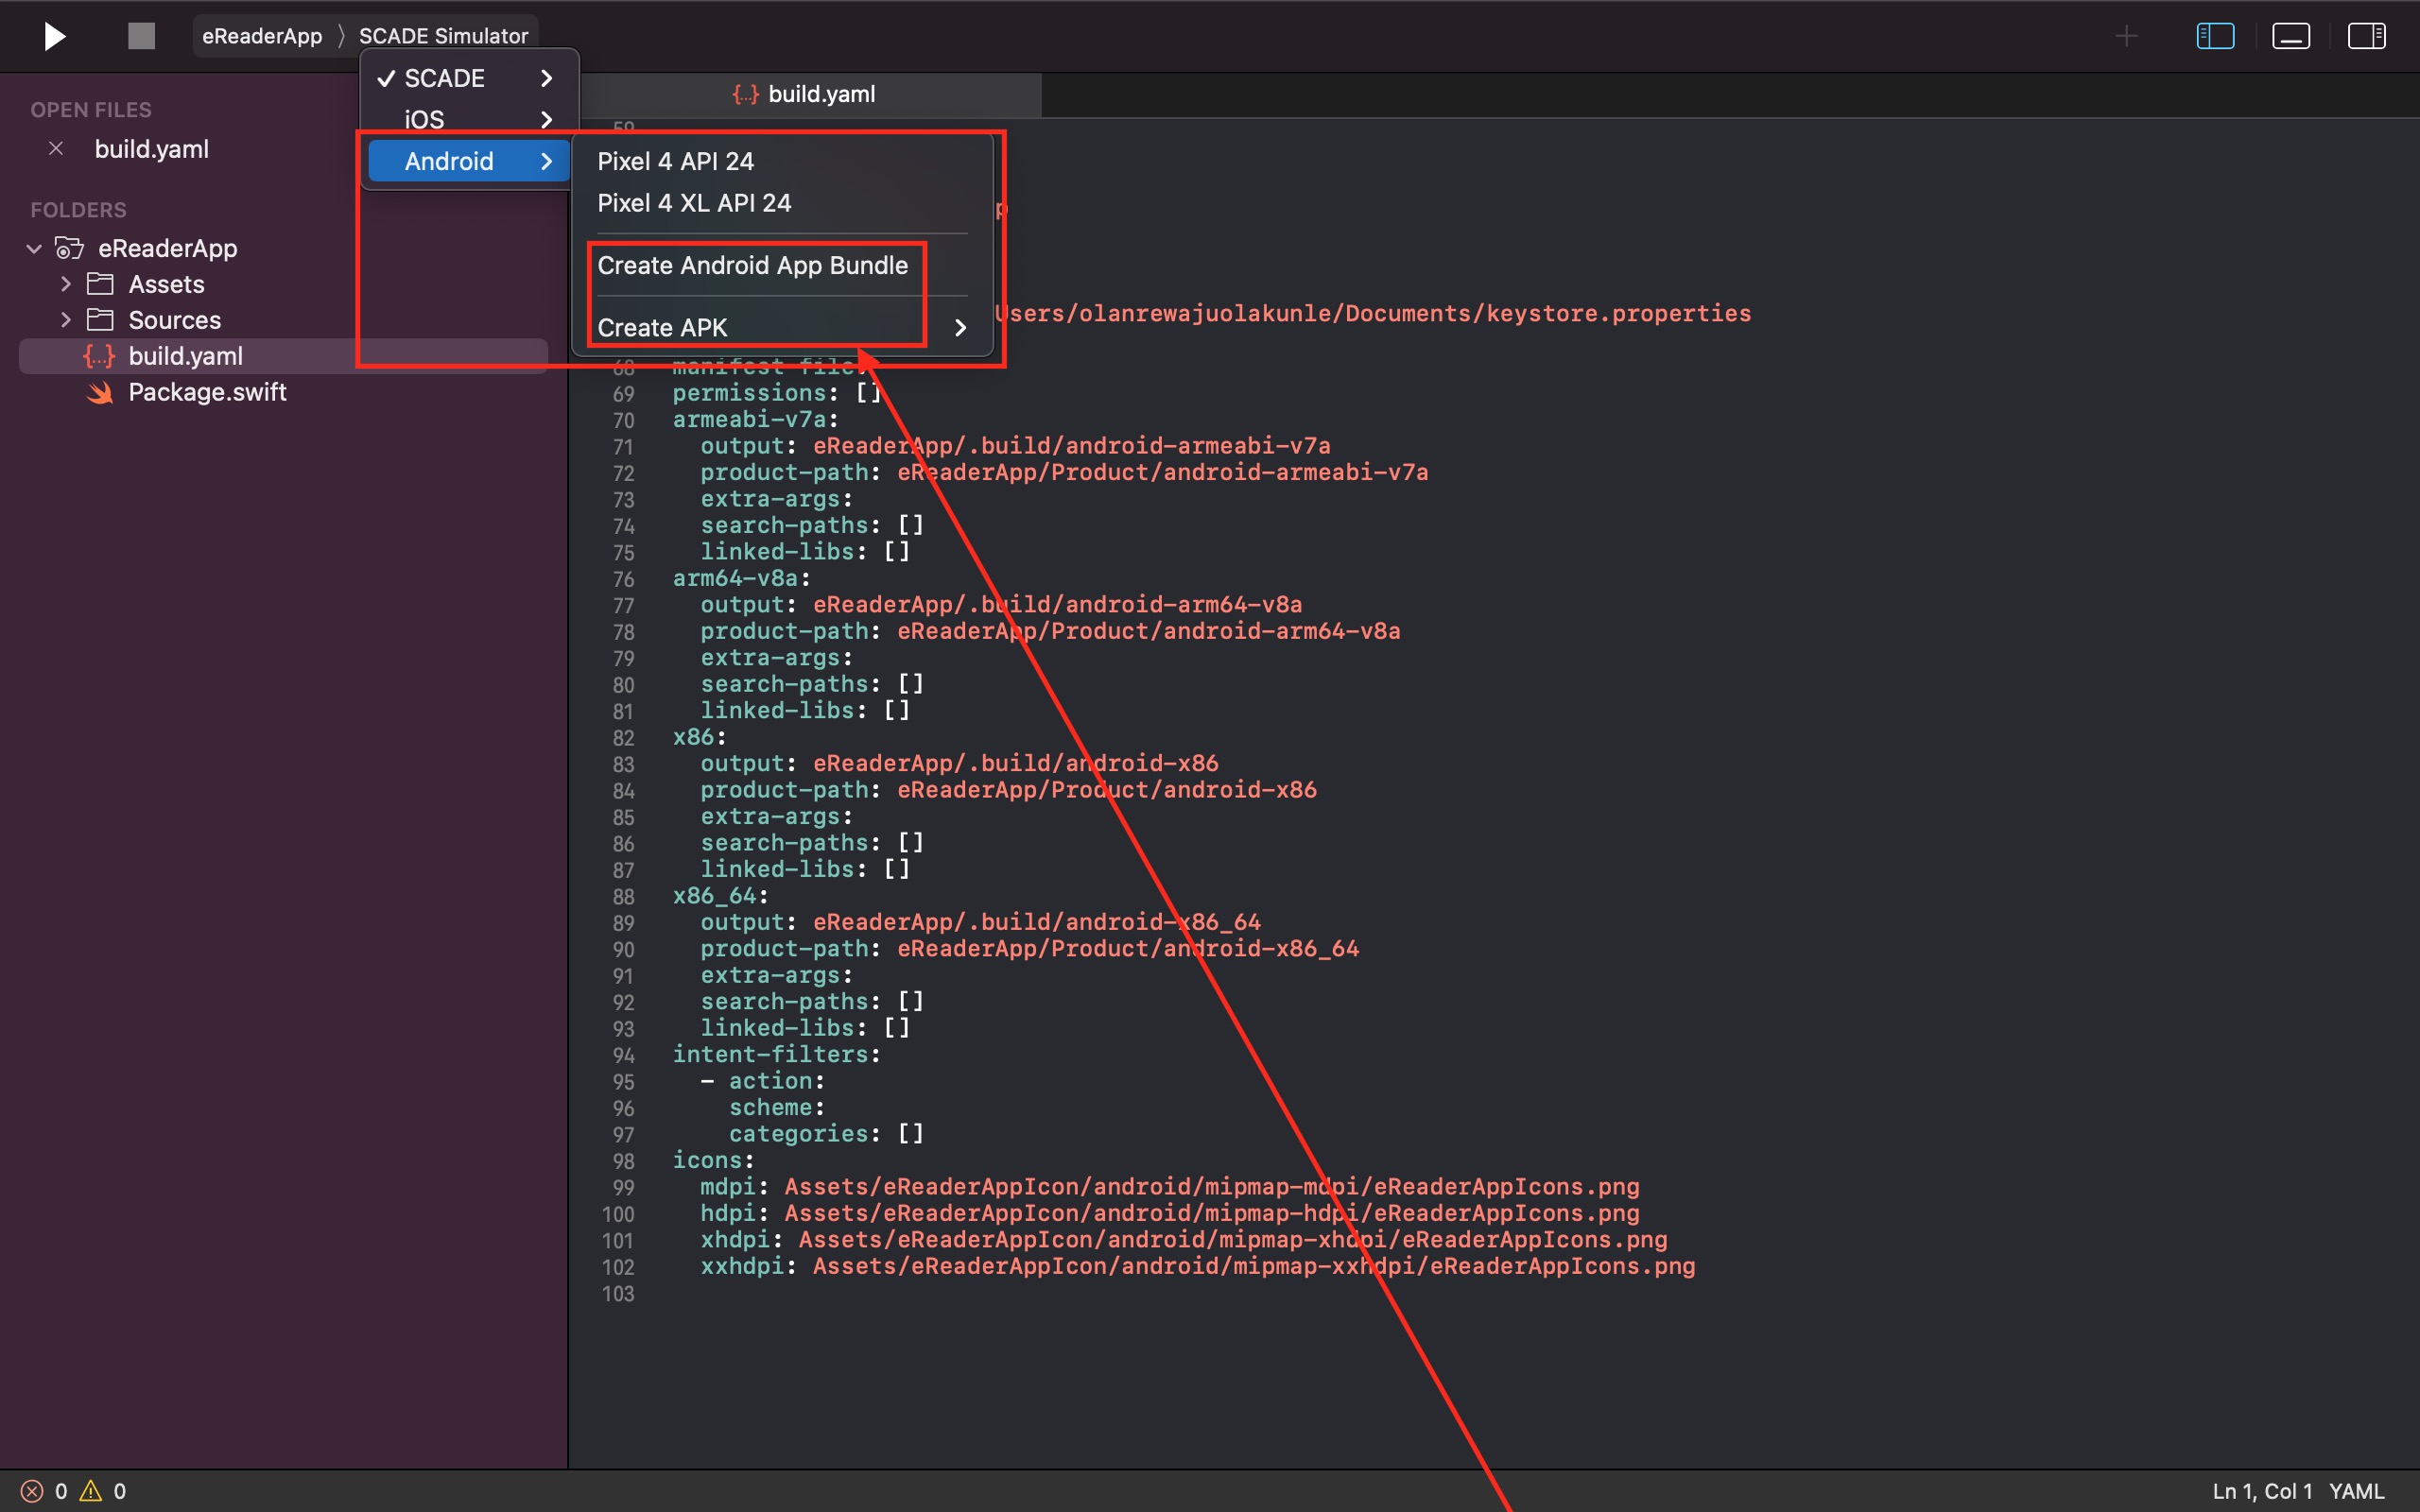
Task: Choose Create Android App Bundle
Action: tap(752, 265)
